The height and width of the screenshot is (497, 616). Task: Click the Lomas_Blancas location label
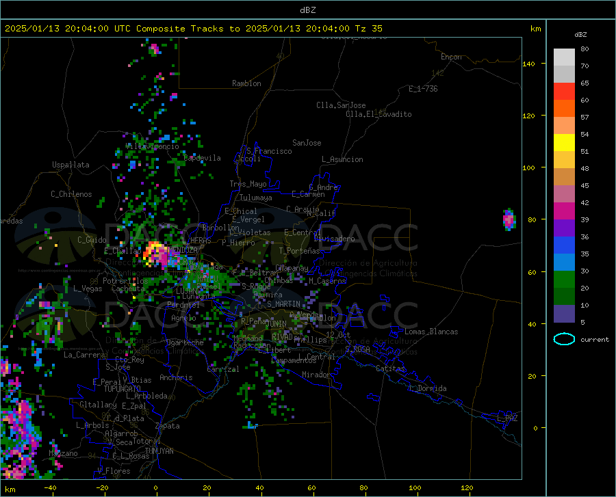431,332
